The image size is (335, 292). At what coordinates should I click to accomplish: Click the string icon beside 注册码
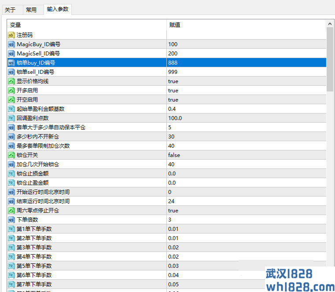(x=11, y=35)
